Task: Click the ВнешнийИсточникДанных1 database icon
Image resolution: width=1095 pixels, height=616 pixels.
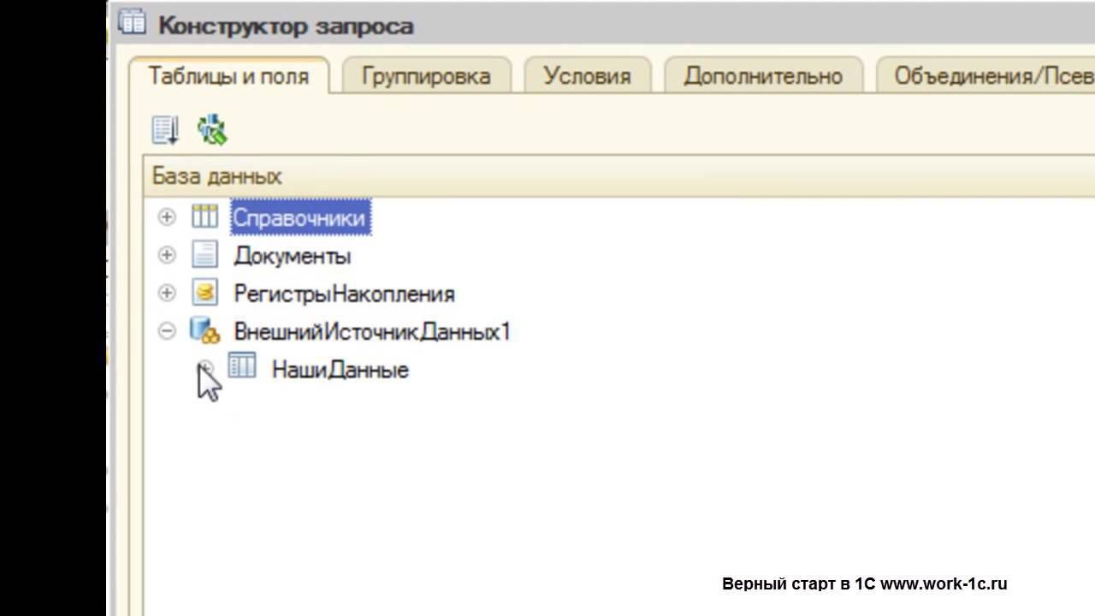Action: 204,330
